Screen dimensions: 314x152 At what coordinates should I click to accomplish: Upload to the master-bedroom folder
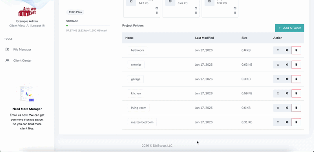[278, 122]
